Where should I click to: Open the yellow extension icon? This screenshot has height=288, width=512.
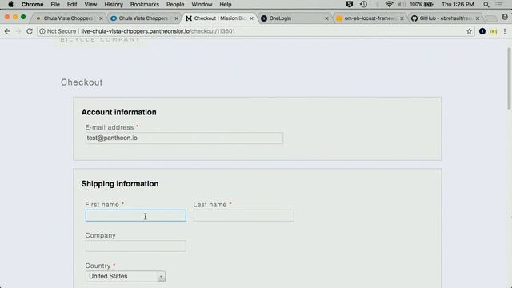(494, 31)
